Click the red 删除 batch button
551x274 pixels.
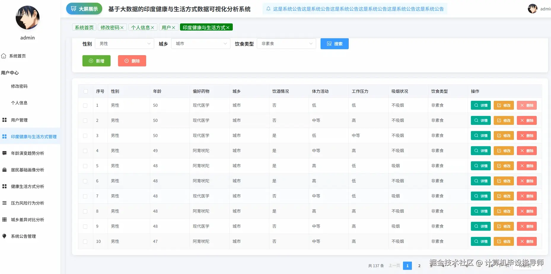(132, 61)
